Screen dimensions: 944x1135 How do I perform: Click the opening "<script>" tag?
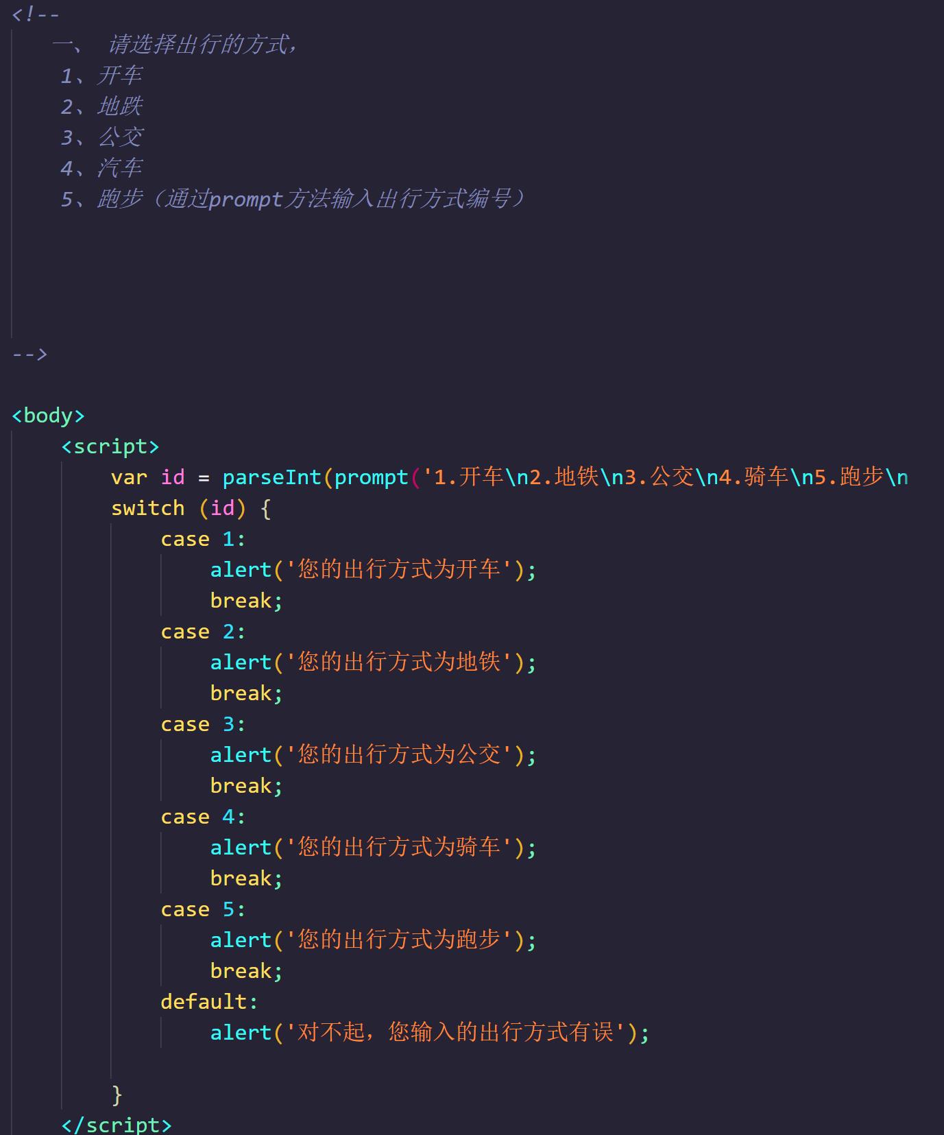[110, 446]
